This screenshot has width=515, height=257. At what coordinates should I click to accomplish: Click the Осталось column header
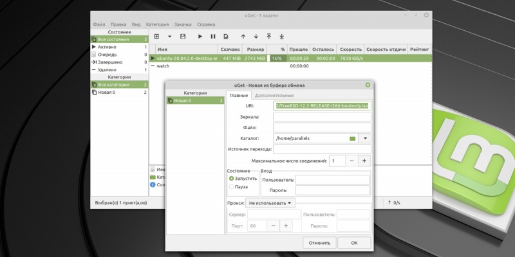323,49
